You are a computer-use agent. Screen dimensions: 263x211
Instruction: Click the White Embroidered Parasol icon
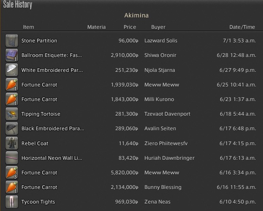coord(12,70)
